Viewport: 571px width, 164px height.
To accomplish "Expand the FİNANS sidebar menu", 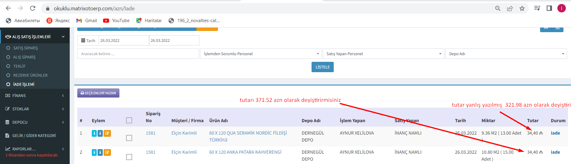I will tap(35, 96).
